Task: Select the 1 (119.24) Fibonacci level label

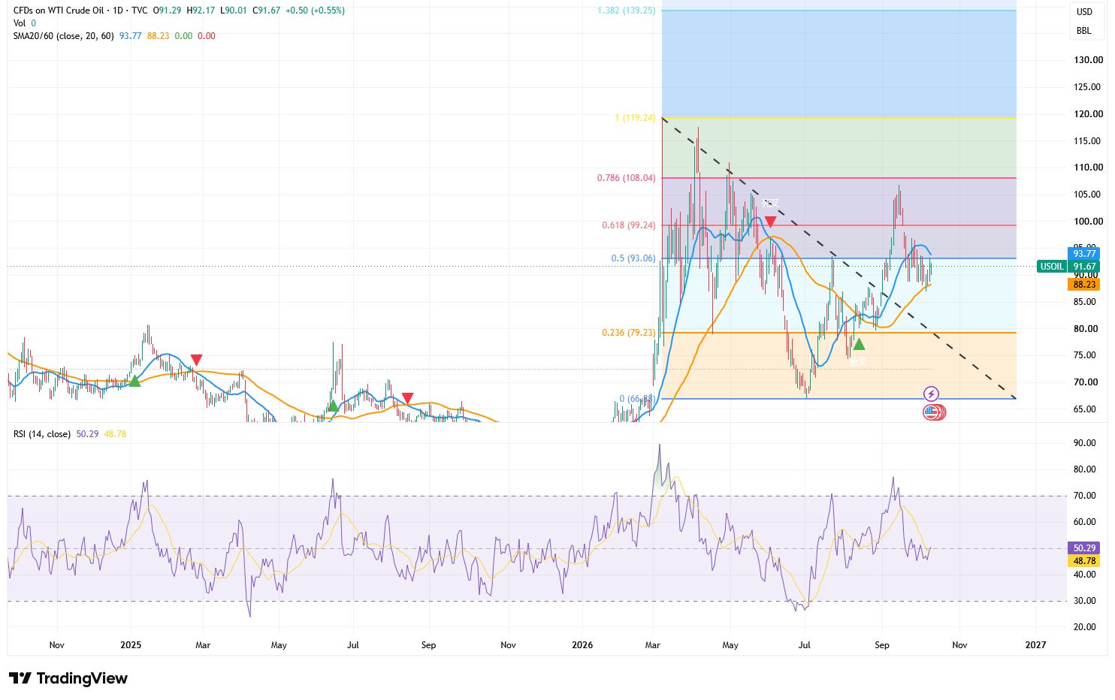Action: (635, 118)
